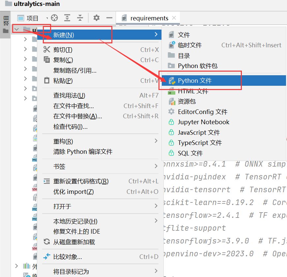Open the project panel settings gear
This screenshot has height=277, width=287.
(x=97, y=18)
